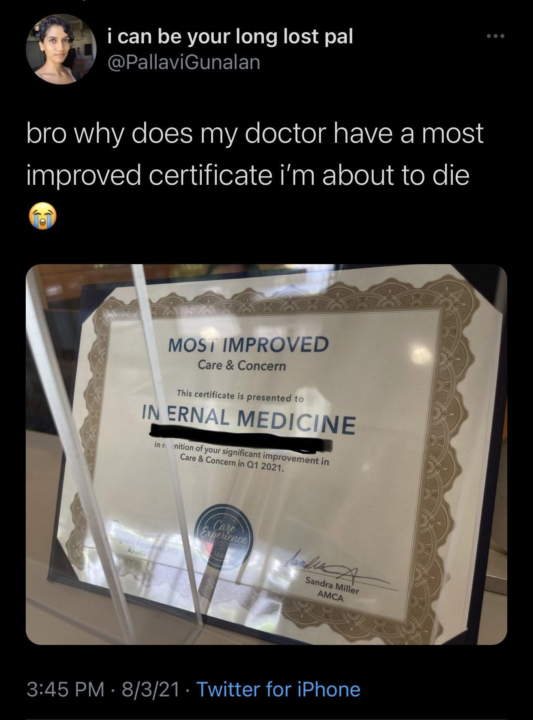Tap the 'MOST IMPROVED' heading in the photo
533x720 pixels.
248,344
